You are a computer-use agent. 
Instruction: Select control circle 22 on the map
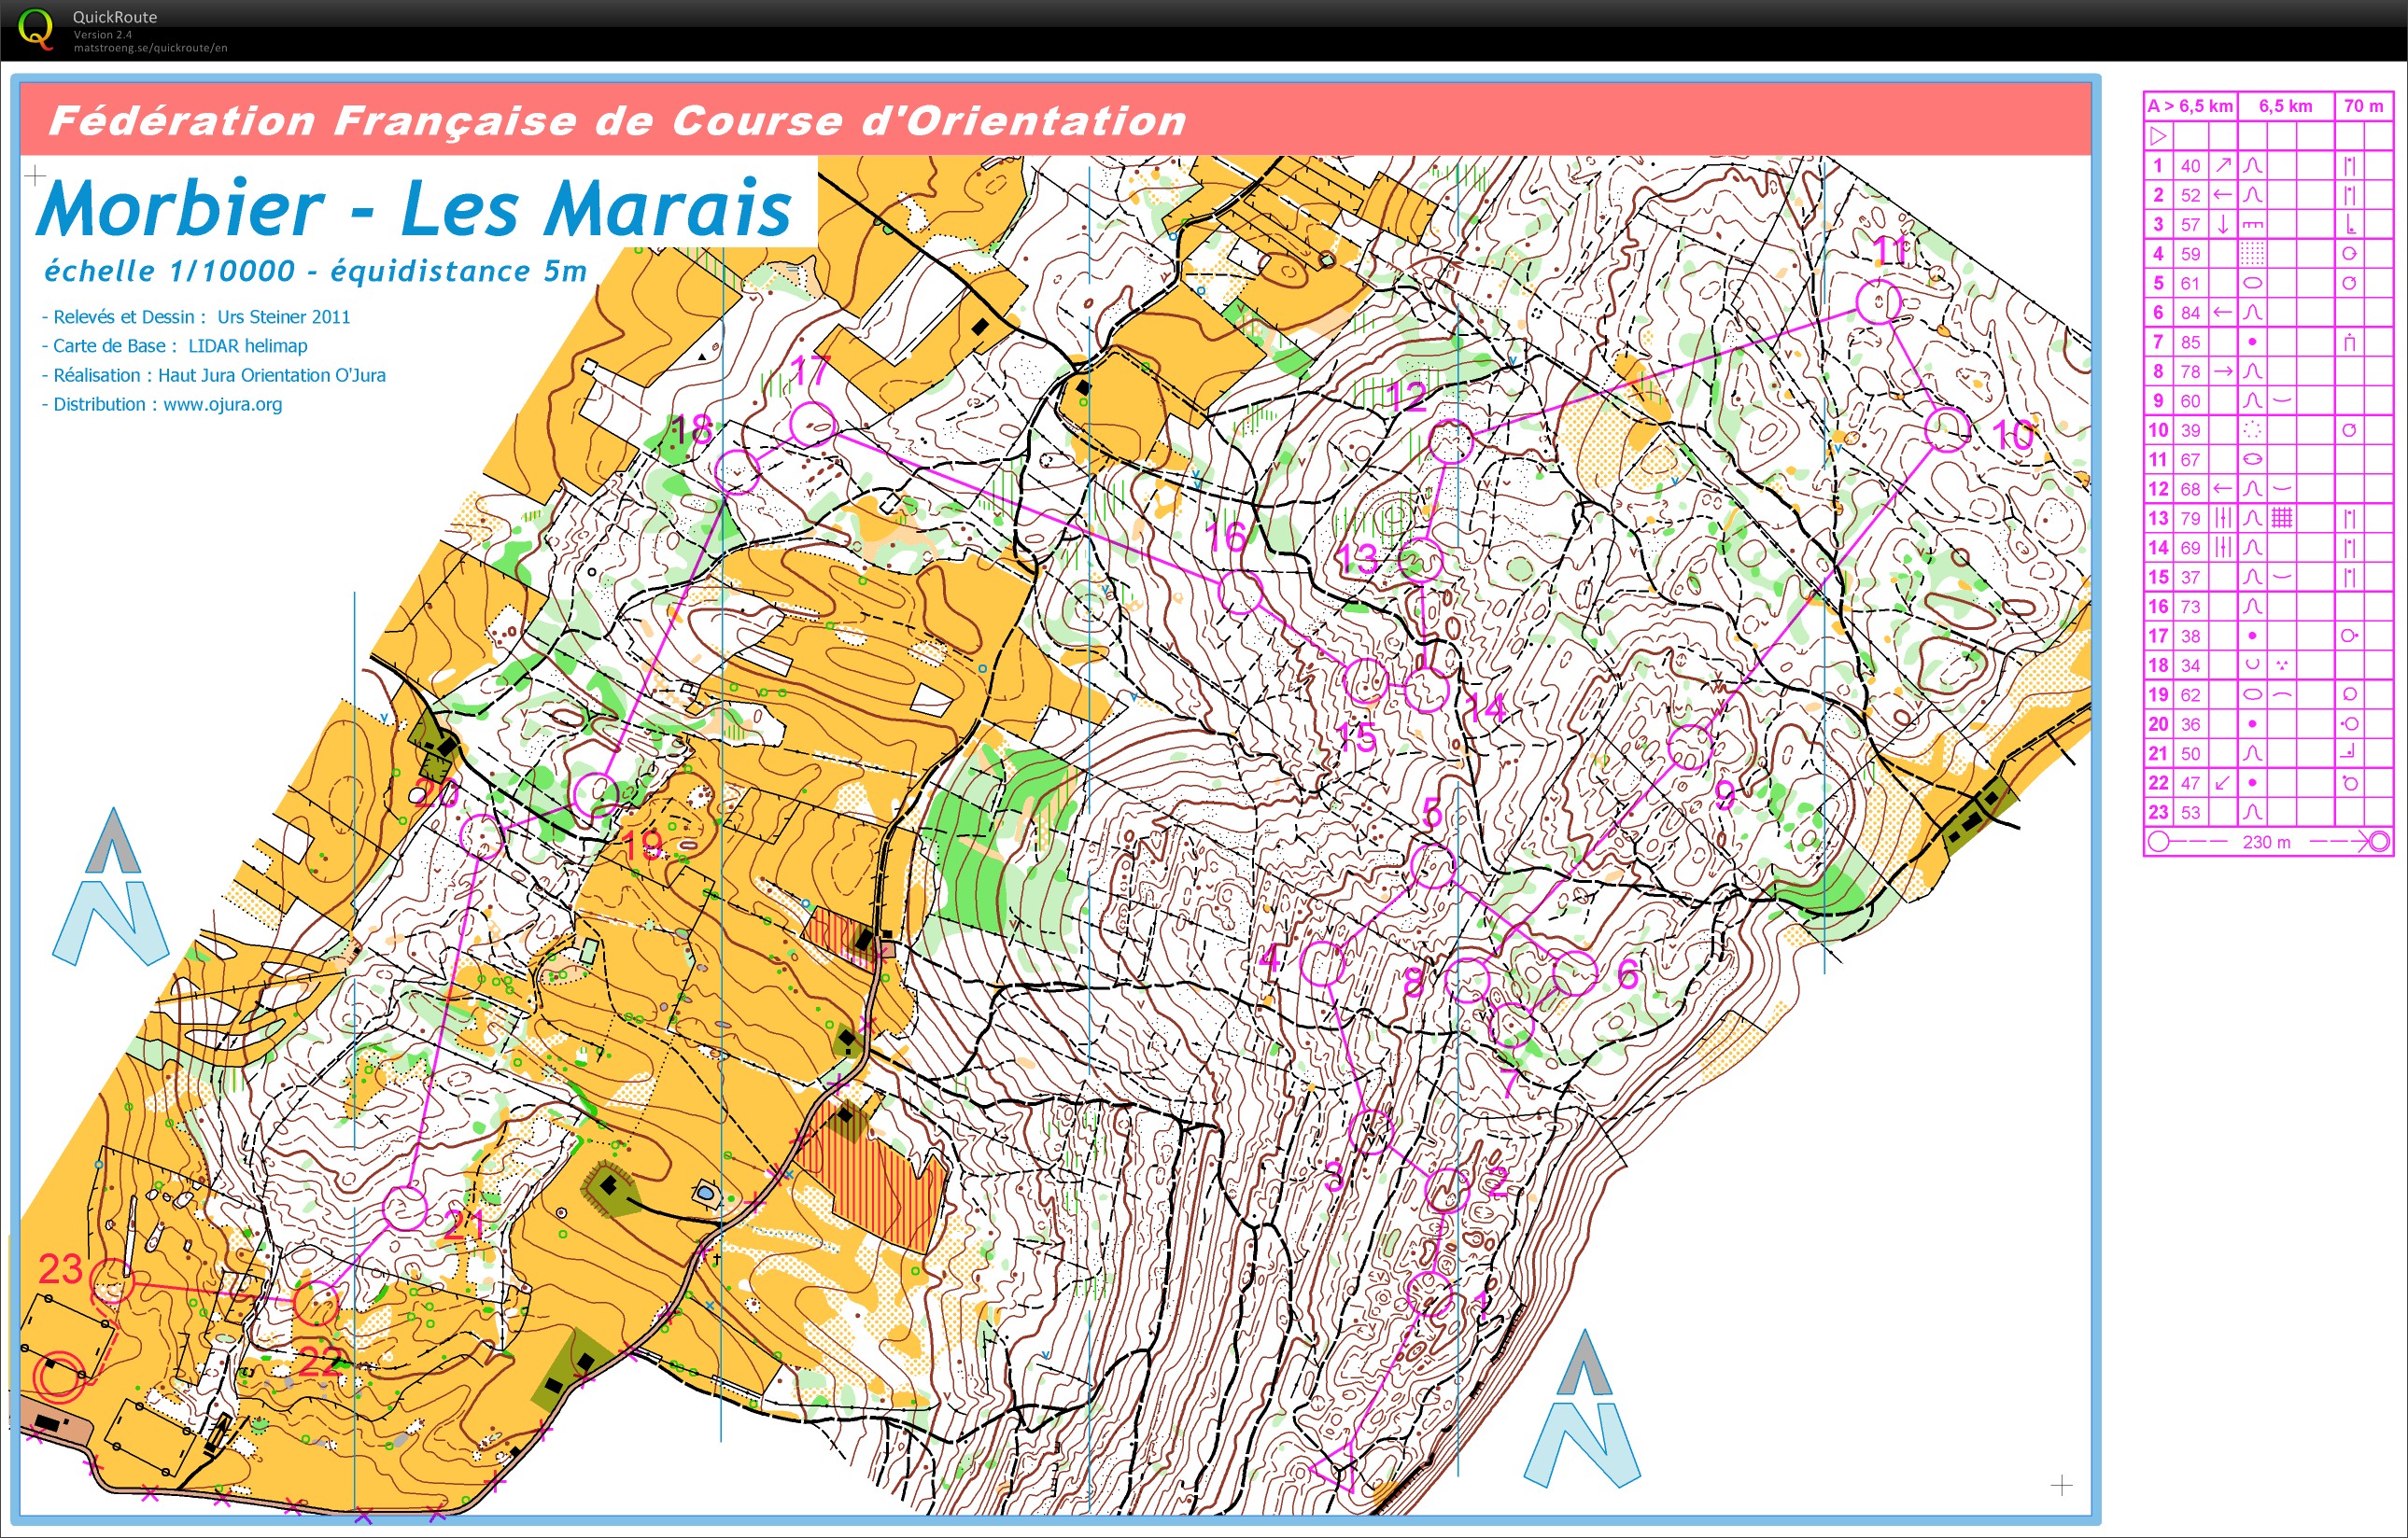click(317, 1304)
